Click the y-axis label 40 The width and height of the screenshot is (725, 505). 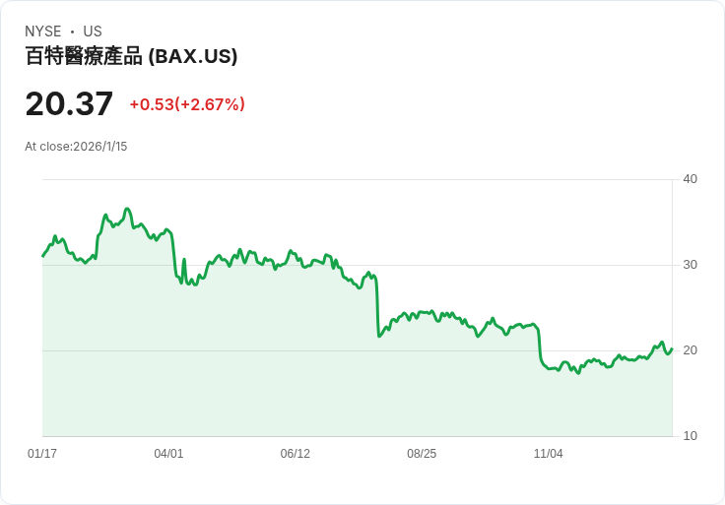tap(690, 179)
